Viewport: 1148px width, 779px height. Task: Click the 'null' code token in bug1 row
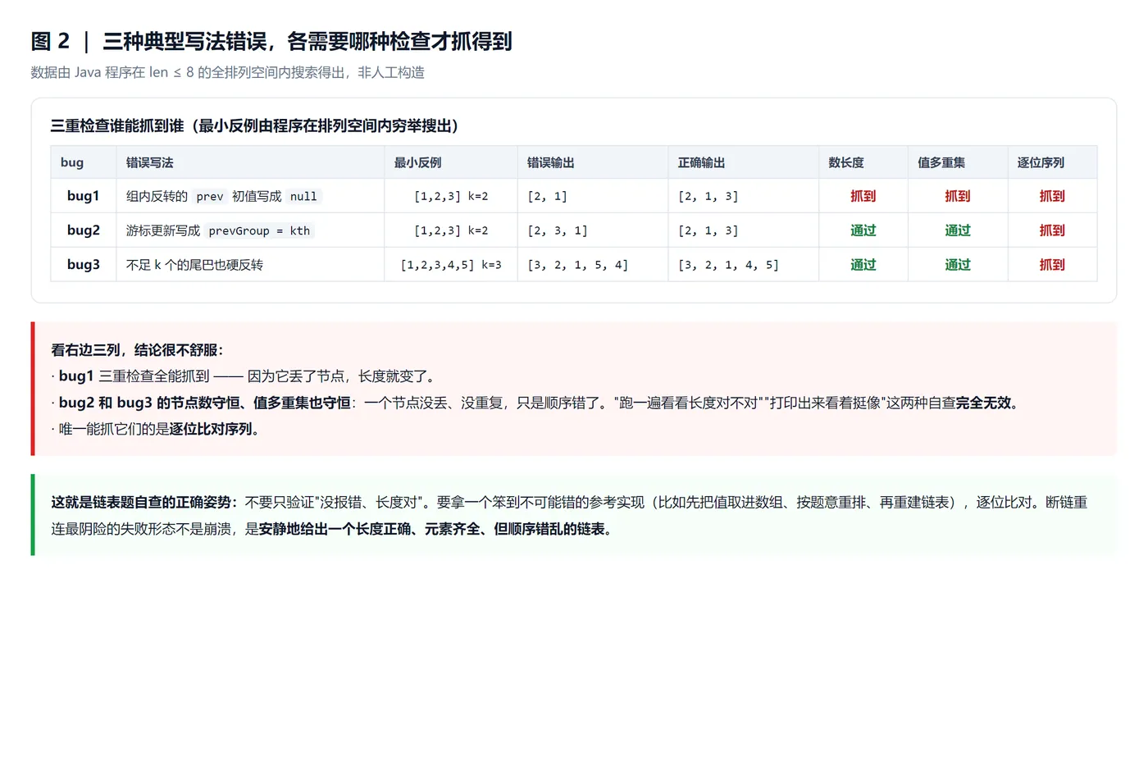pyautogui.click(x=303, y=197)
